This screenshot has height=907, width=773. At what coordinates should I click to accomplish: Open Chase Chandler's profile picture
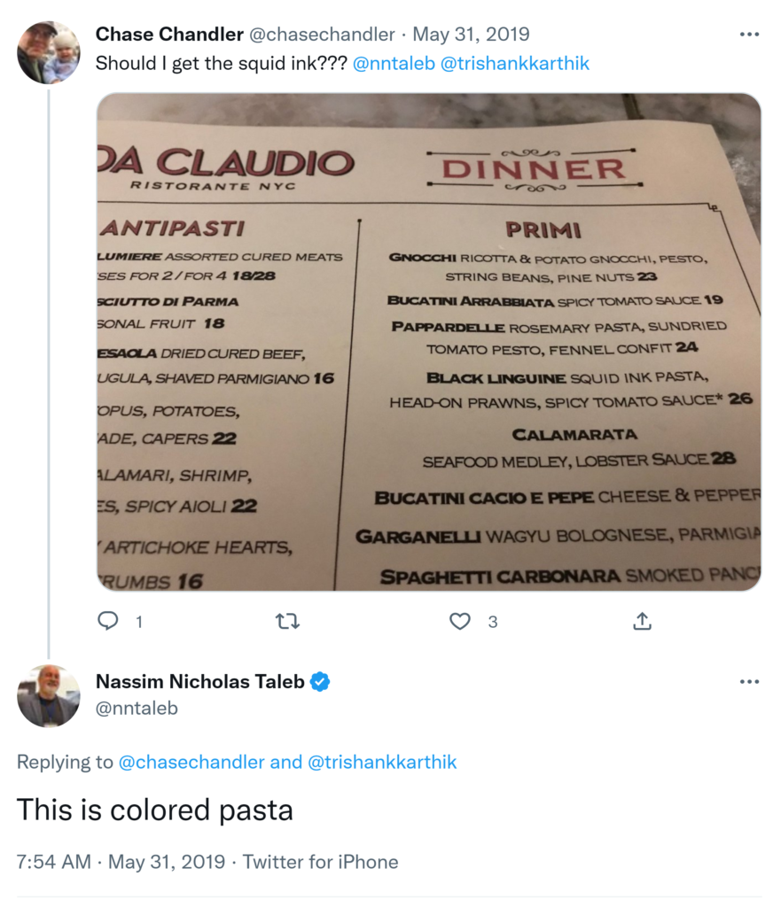pos(49,52)
